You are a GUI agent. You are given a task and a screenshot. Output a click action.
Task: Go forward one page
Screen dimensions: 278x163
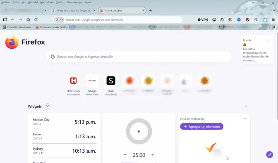click(x=20, y=20)
